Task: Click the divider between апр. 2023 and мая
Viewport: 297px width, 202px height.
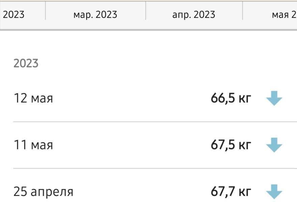Action: 243,10
